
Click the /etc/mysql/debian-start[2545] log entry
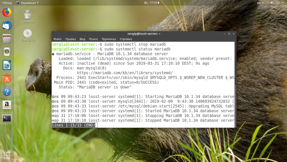[x=143, y=106]
